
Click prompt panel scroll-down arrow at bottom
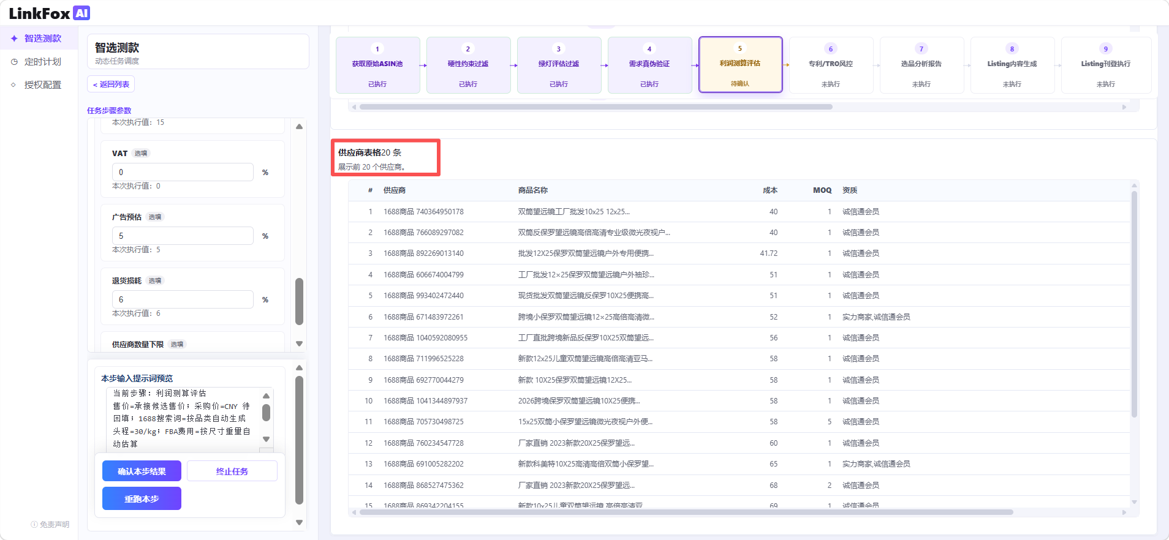coord(299,523)
